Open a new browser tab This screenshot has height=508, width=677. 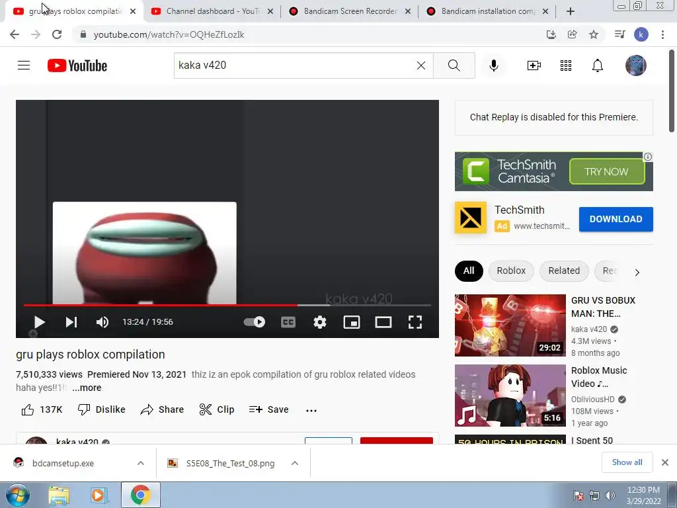pyautogui.click(x=571, y=11)
